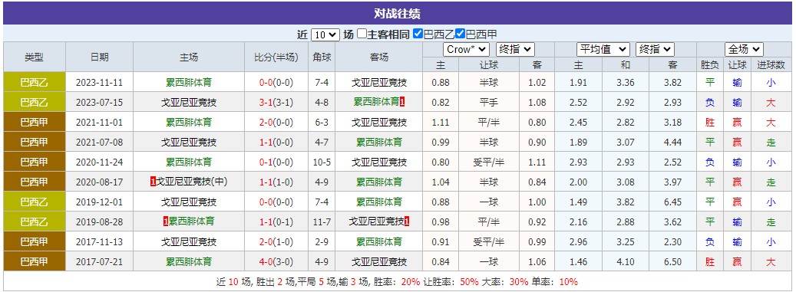Open the Crow* bookmaker dropdown
The width and height of the screenshot is (796, 292).
click(466, 49)
